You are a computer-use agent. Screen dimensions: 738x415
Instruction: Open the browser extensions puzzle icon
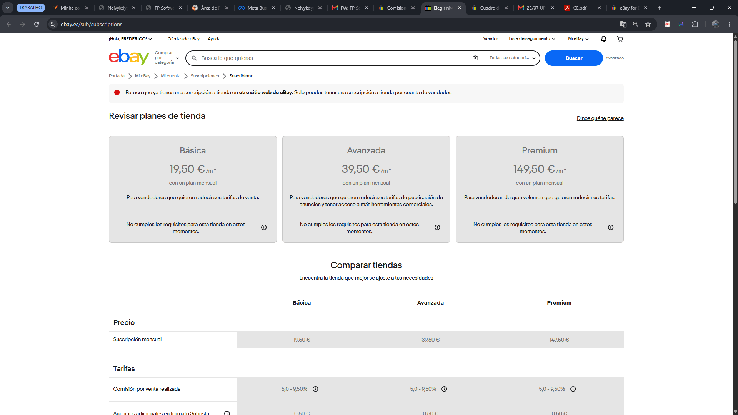(695, 24)
